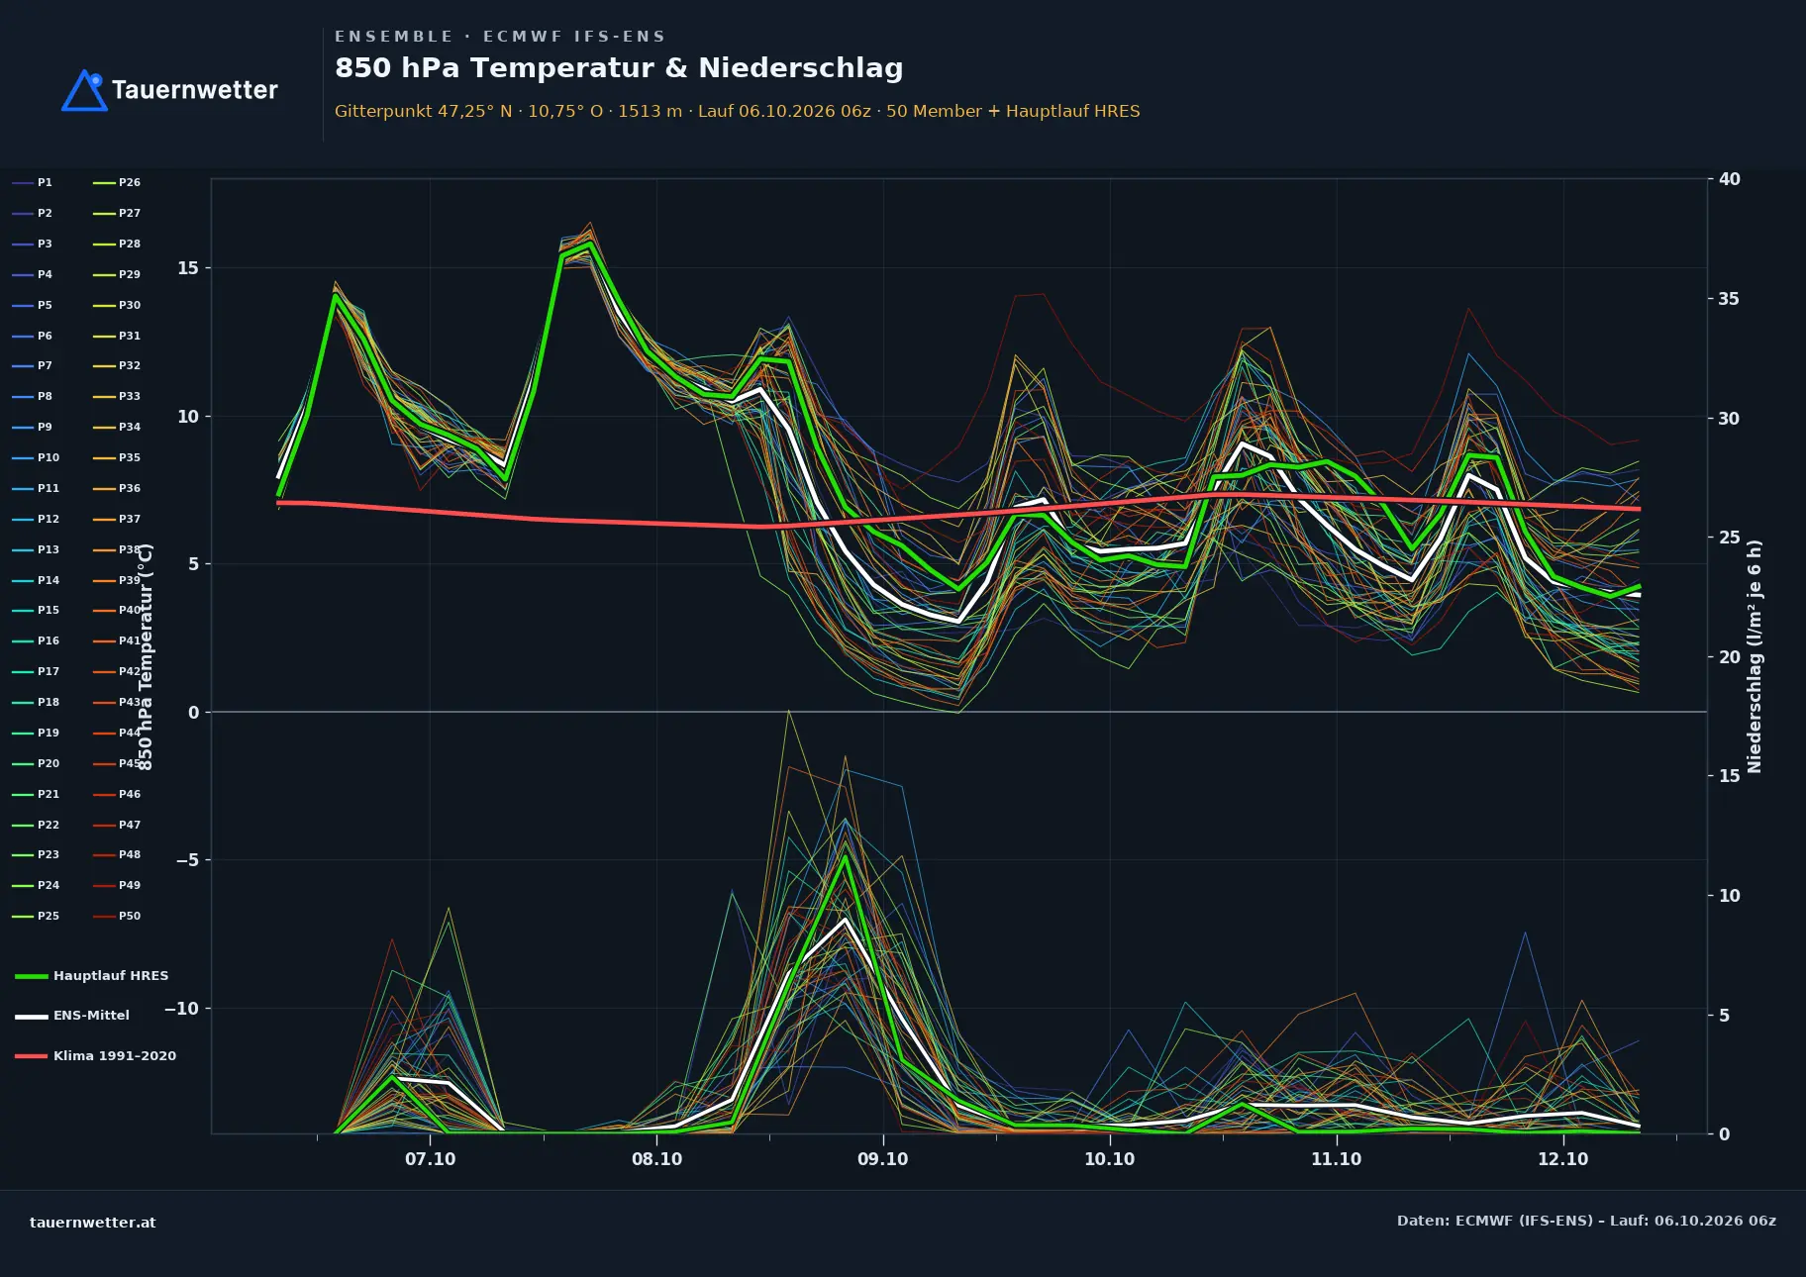Click the 40 tick on the Niederschlag axis
Screen dimensions: 1806x1277
pos(1730,179)
